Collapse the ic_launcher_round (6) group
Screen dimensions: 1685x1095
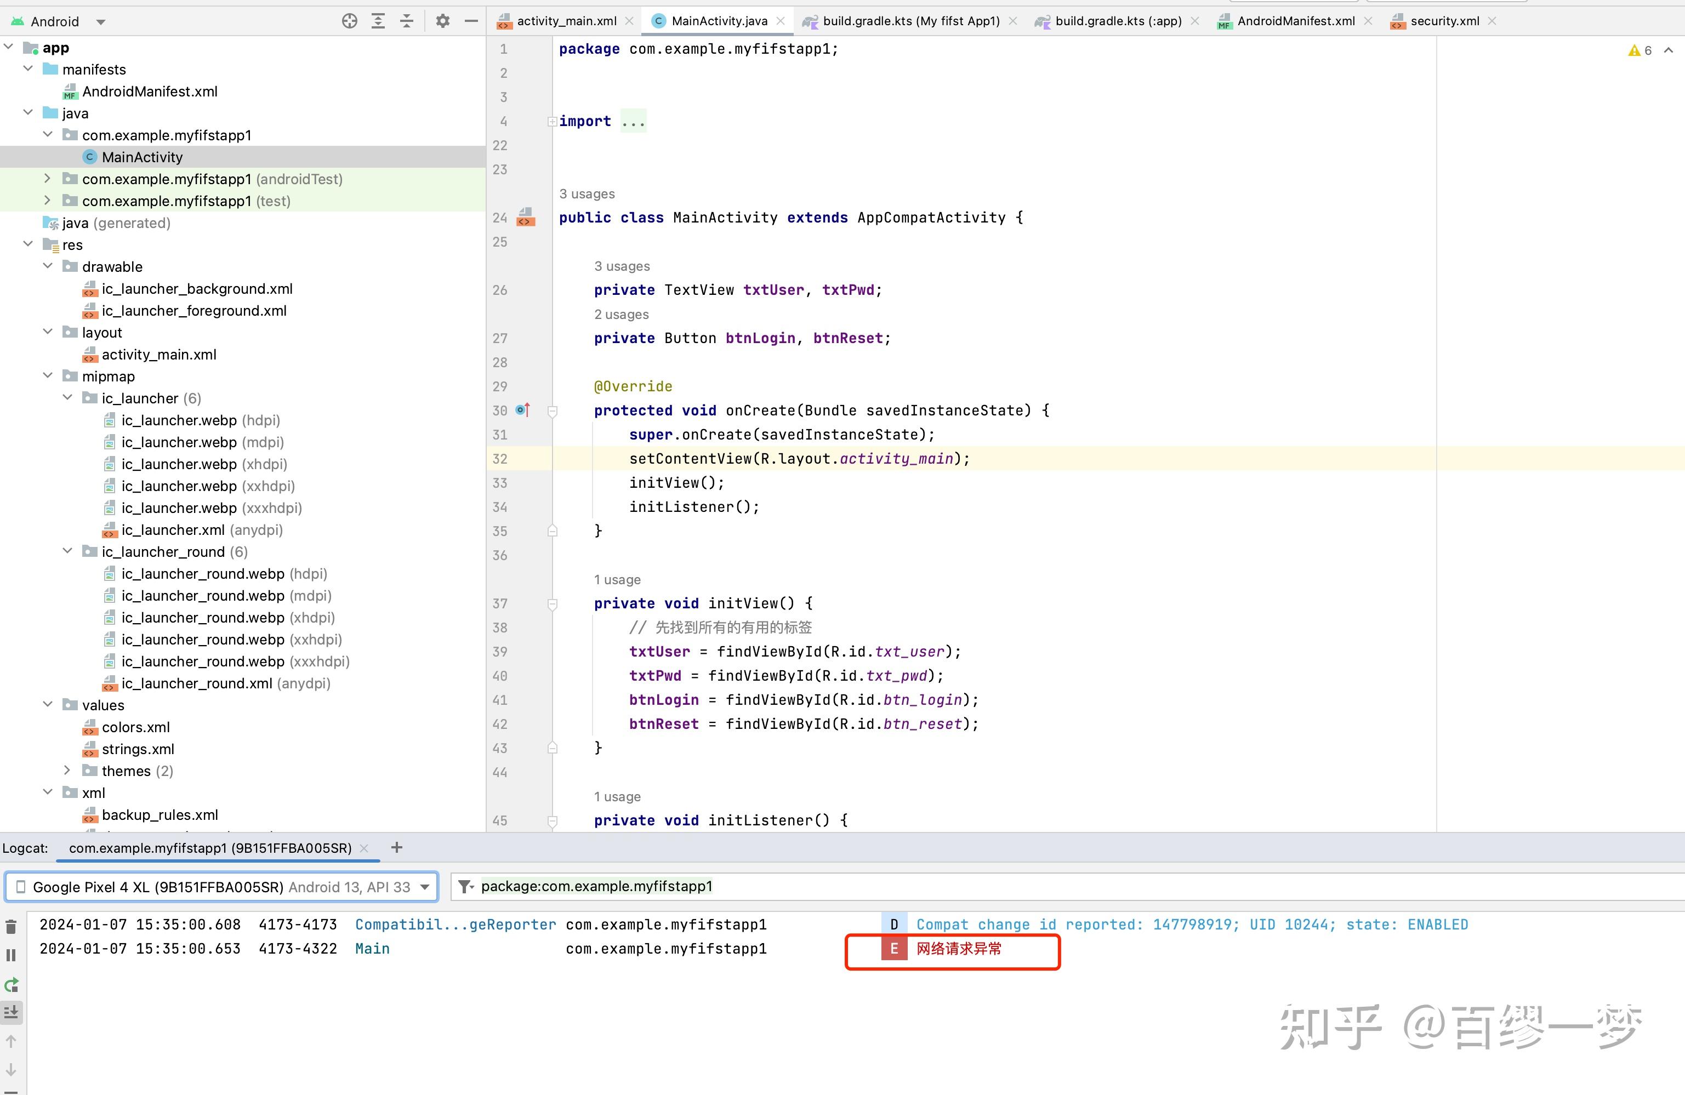(67, 551)
